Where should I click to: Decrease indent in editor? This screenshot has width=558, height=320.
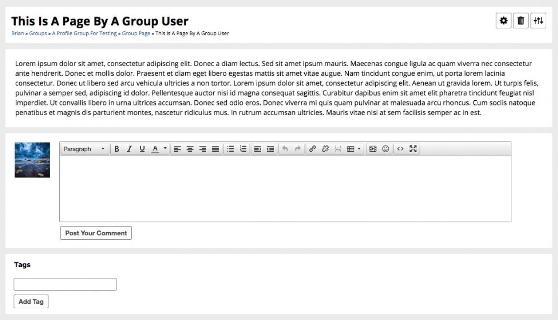[258, 149]
